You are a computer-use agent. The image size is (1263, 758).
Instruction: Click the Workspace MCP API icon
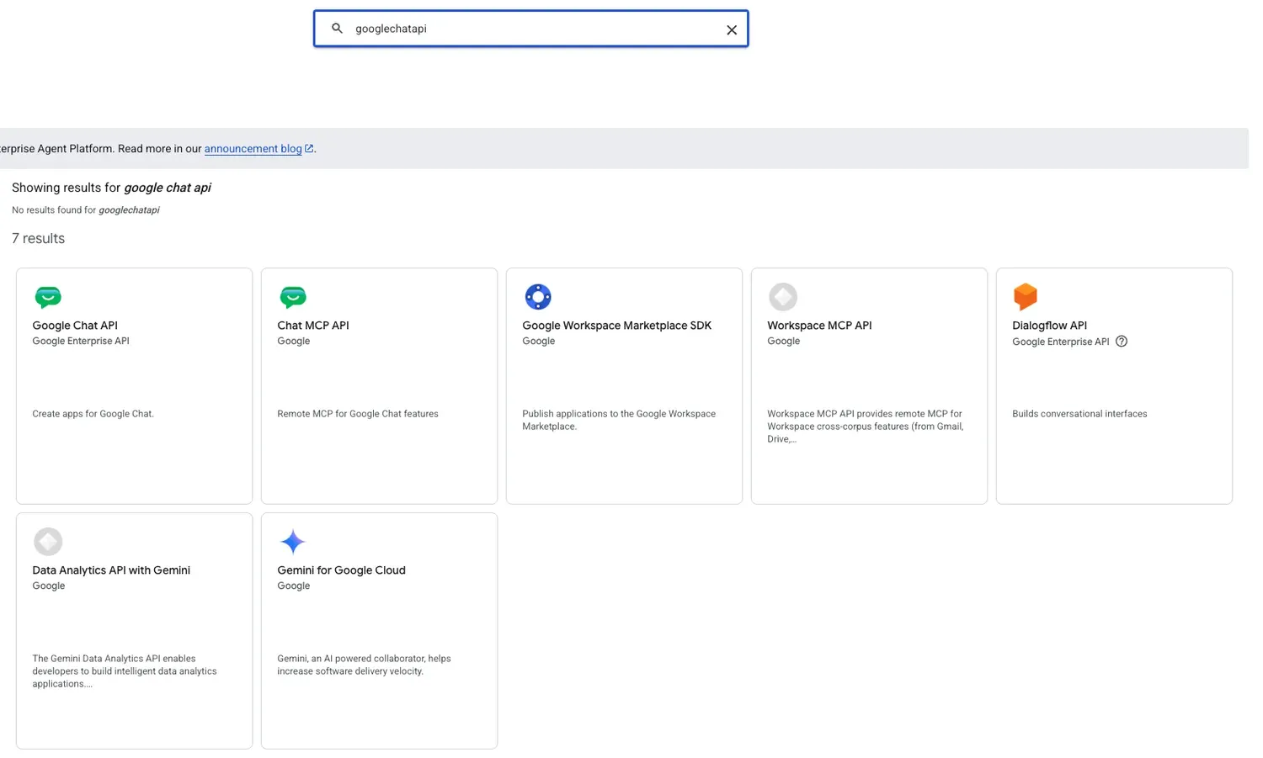click(783, 297)
